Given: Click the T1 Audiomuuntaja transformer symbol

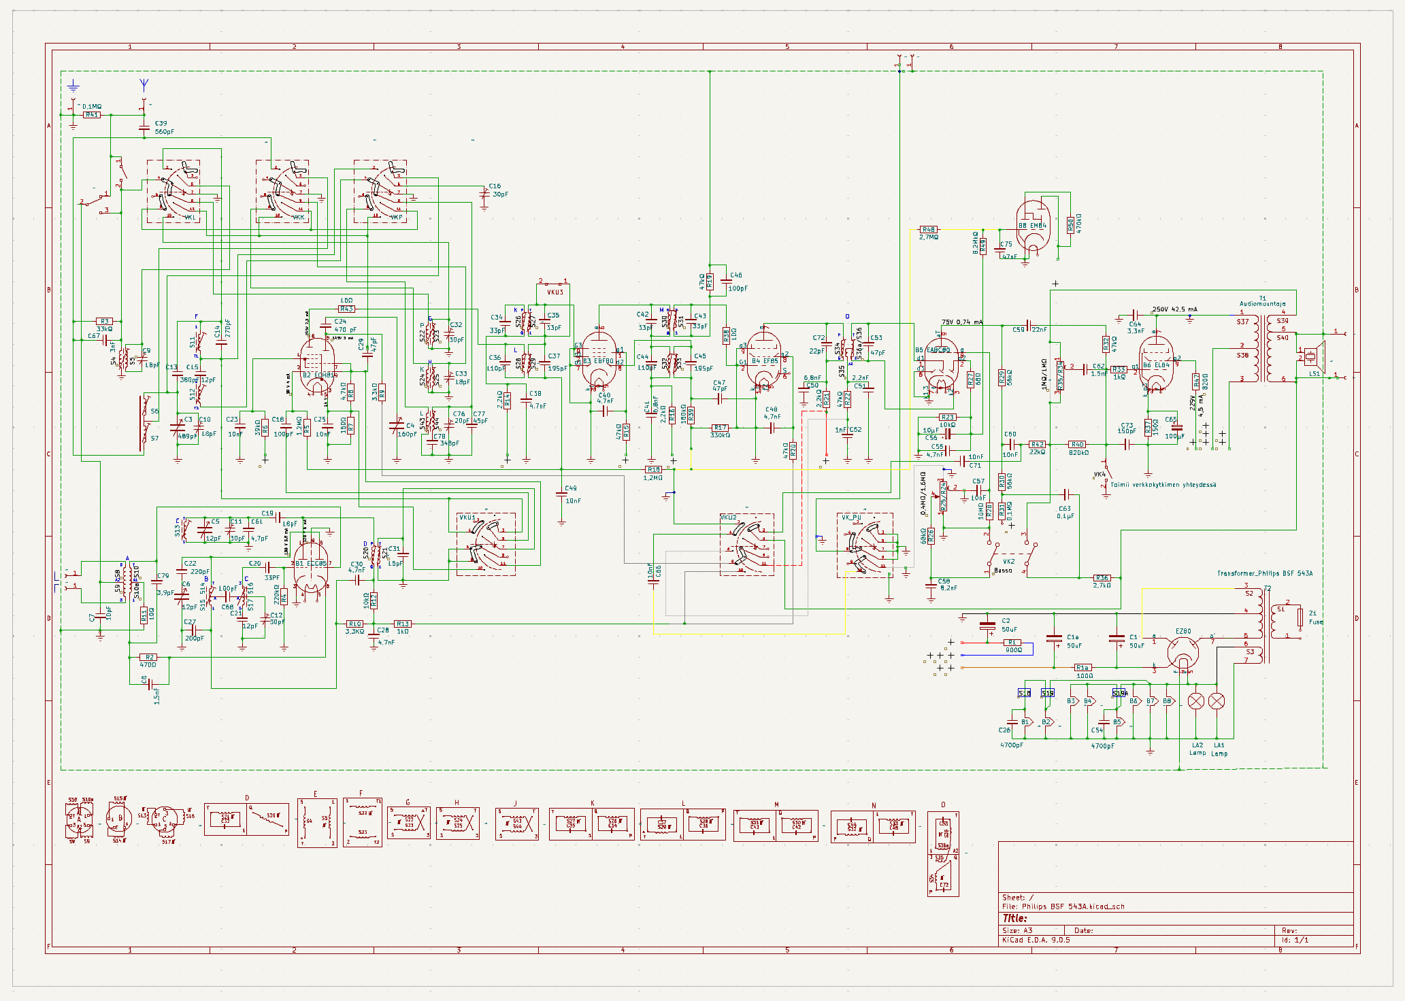Looking at the screenshot, I should [x=1263, y=348].
